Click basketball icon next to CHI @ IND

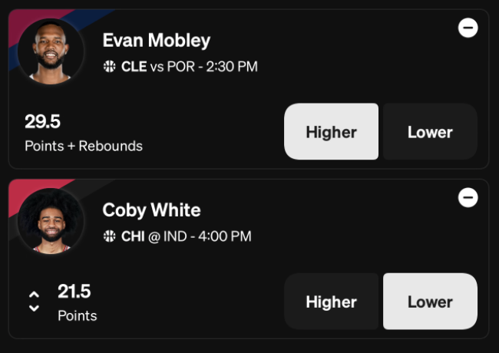pyautogui.click(x=110, y=236)
